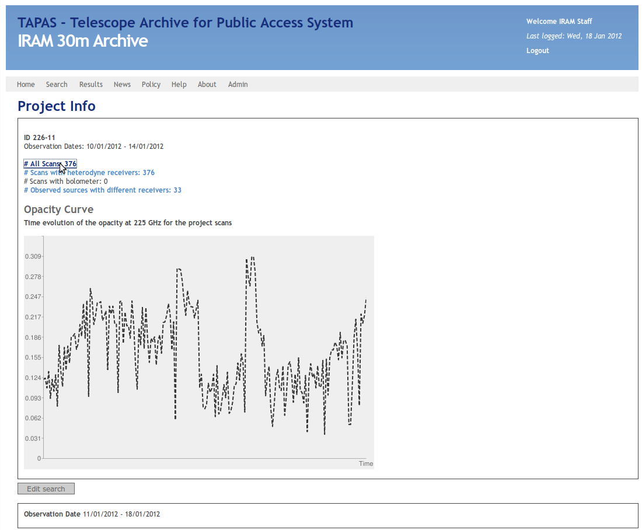642x530 pixels.
Task: Open Scans with heterodyne receivers link
Action: pos(89,173)
